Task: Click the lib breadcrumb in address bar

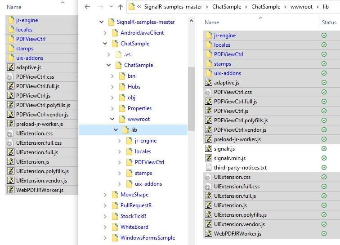Action: tap(326, 7)
